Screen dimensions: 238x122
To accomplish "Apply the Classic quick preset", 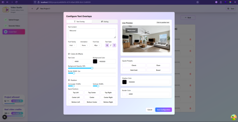I will pos(134,65).
